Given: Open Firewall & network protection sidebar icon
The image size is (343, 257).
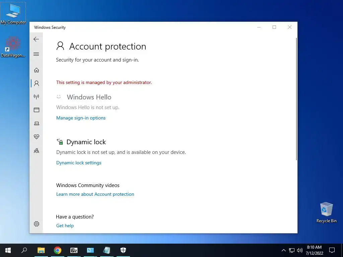Looking at the screenshot, I should 36,97.
